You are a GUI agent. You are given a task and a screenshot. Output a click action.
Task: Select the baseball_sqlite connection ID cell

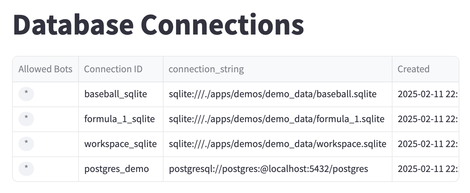point(121,94)
